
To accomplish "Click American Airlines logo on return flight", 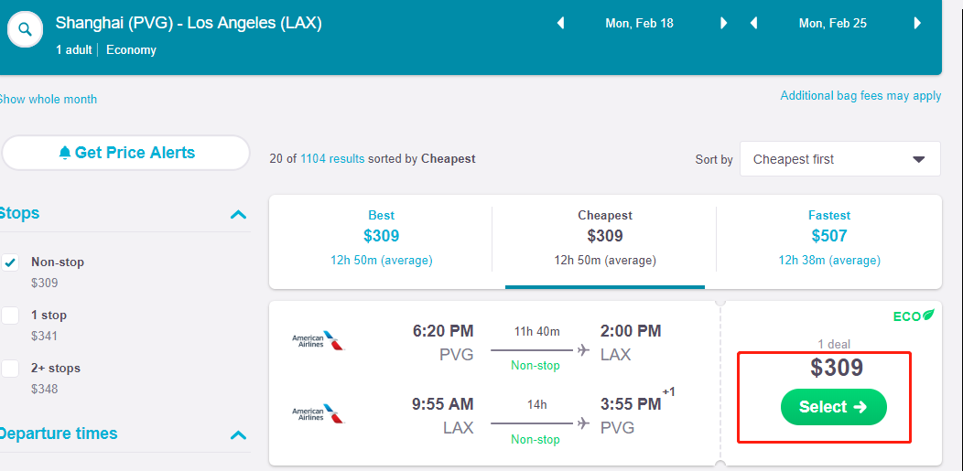I will click(318, 413).
